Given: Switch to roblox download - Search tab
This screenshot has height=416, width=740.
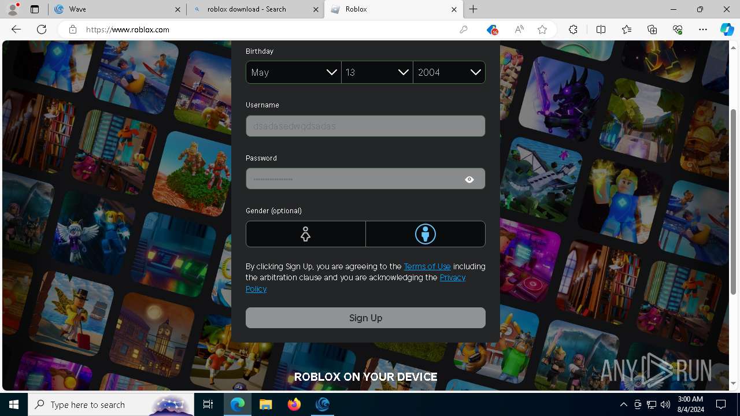Looking at the screenshot, I should click(x=255, y=9).
